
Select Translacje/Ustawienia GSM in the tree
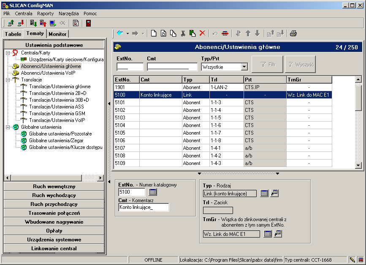click(57, 114)
